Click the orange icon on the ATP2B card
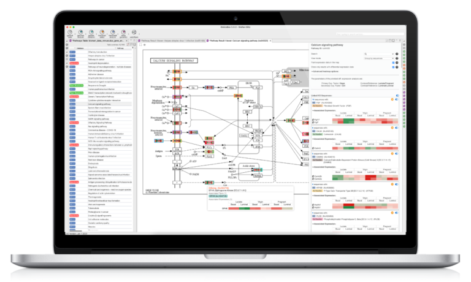 (392, 185)
